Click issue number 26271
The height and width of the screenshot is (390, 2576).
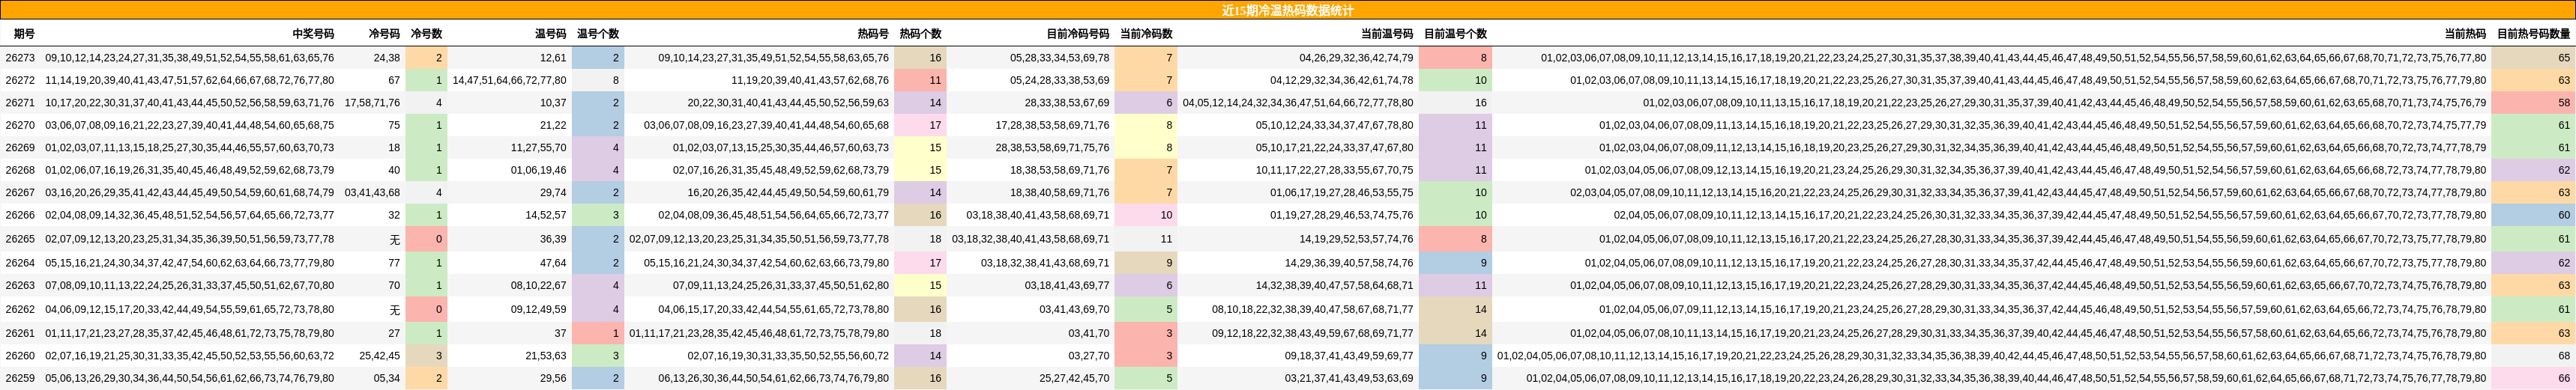(20, 103)
